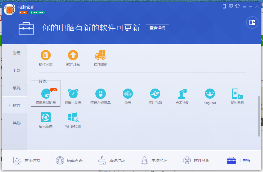Click the 29733 coin balance badge
The height and width of the screenshot is (172, 263).
point(37,13)
